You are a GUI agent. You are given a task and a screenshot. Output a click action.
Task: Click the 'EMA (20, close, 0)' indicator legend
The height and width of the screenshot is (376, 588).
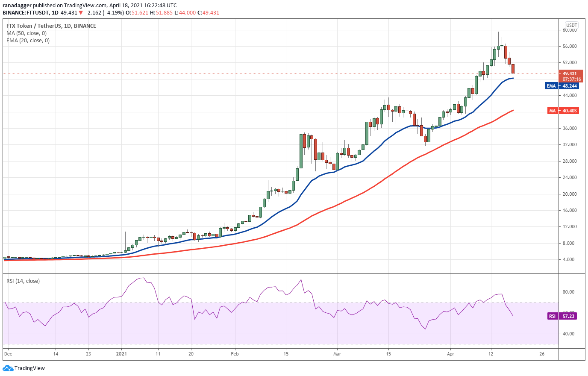[x=28, y=41]
